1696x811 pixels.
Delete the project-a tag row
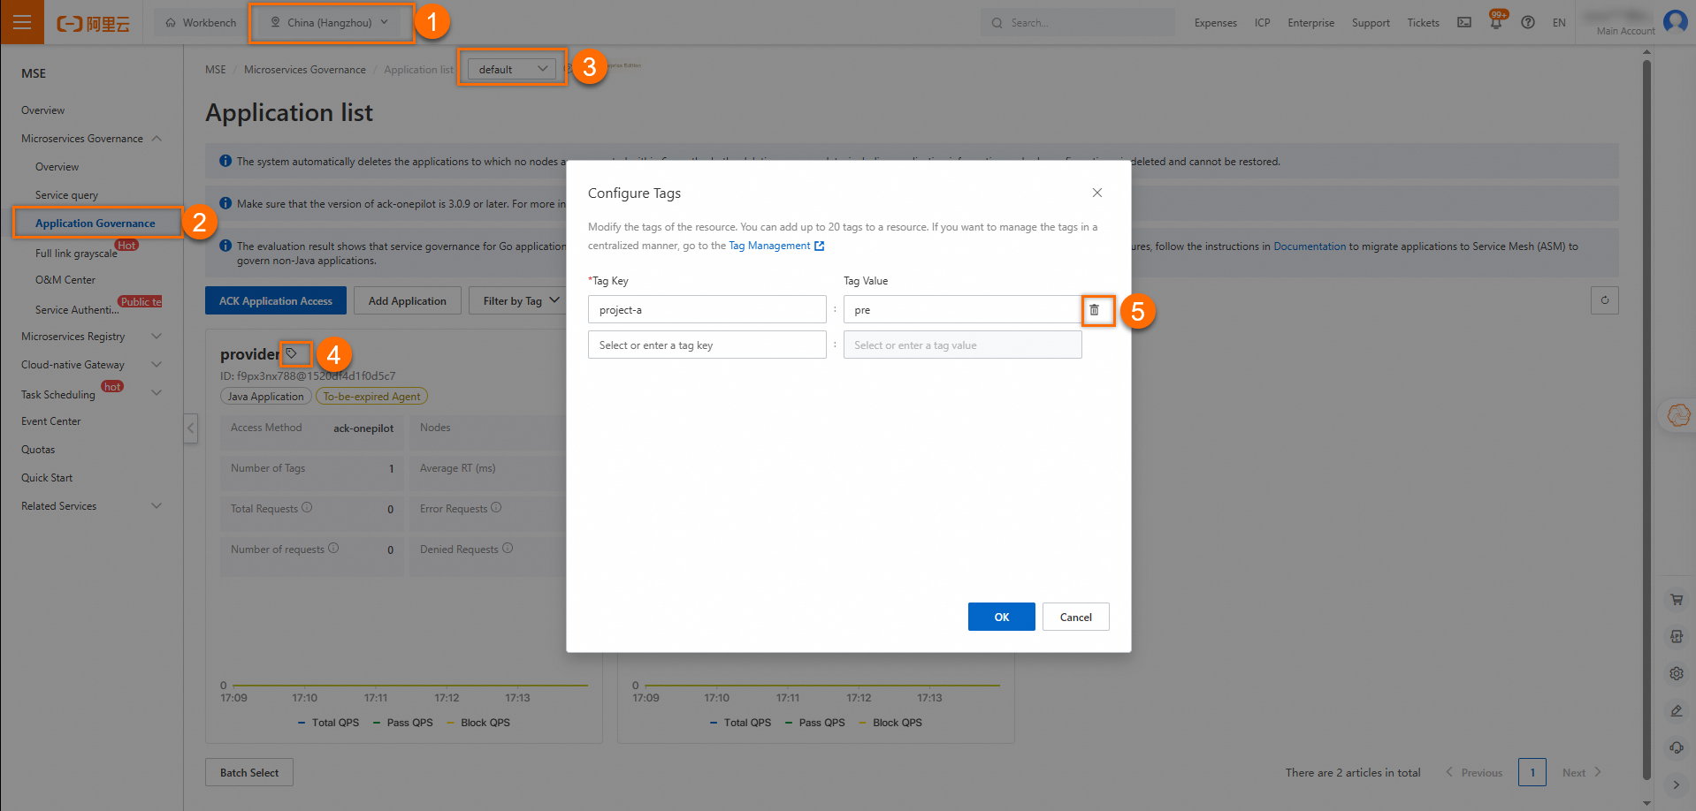(x=1095, y=310)
